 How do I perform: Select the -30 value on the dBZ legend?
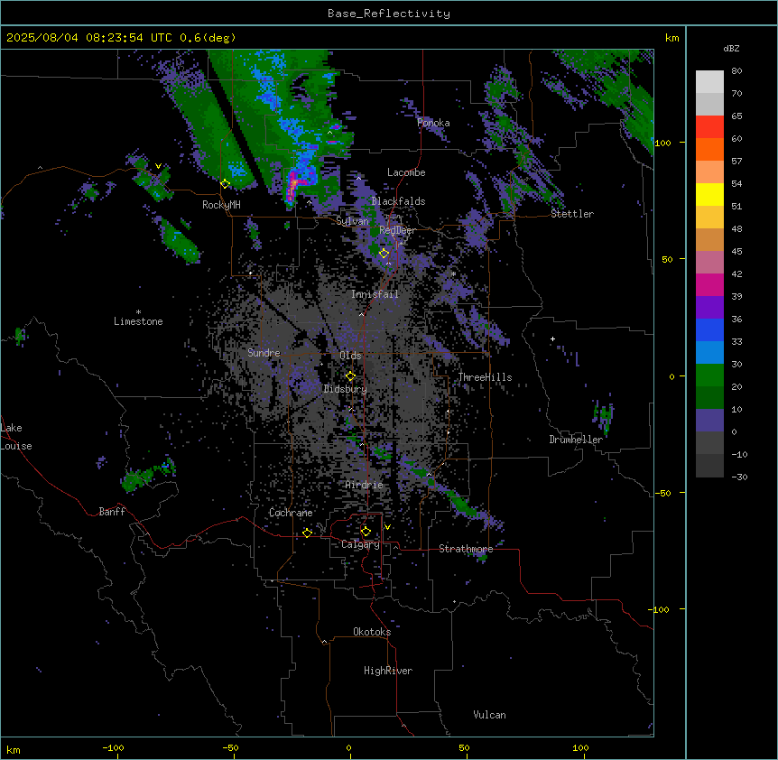coord(739,477)
